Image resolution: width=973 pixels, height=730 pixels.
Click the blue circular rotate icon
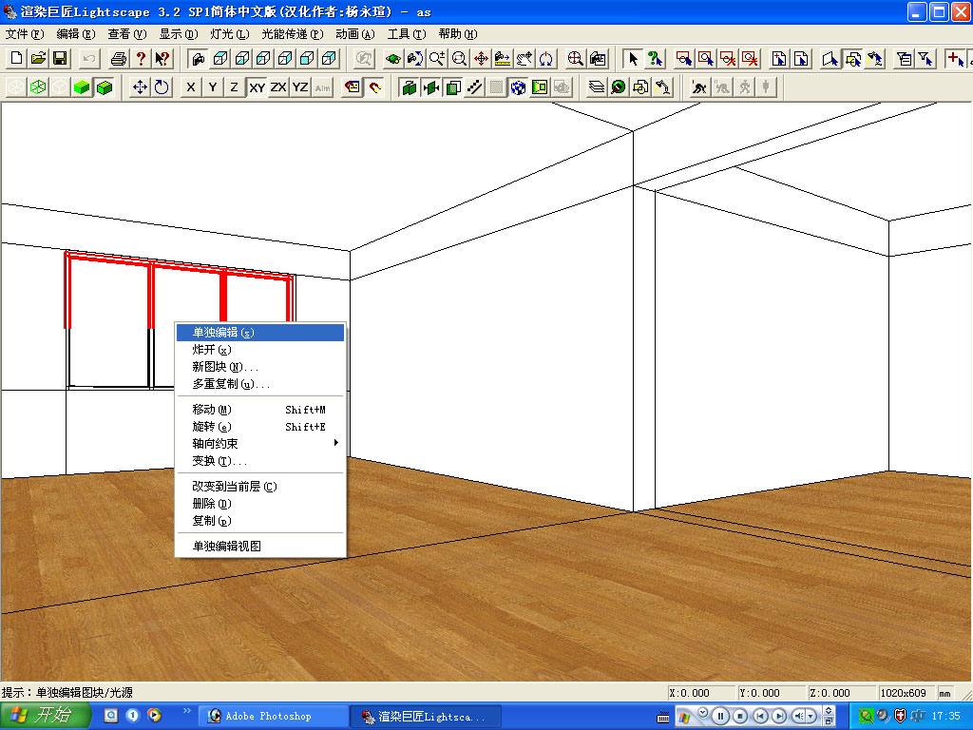click(162, 87)
